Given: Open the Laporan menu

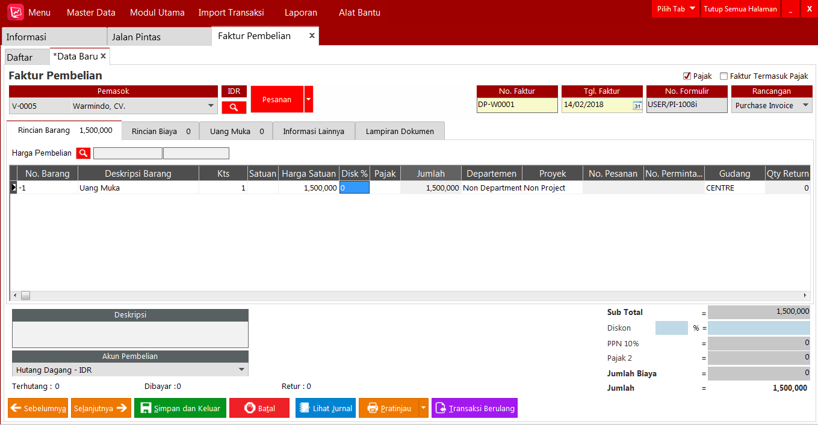Looking at the screenshot, I should coord(301,11).
